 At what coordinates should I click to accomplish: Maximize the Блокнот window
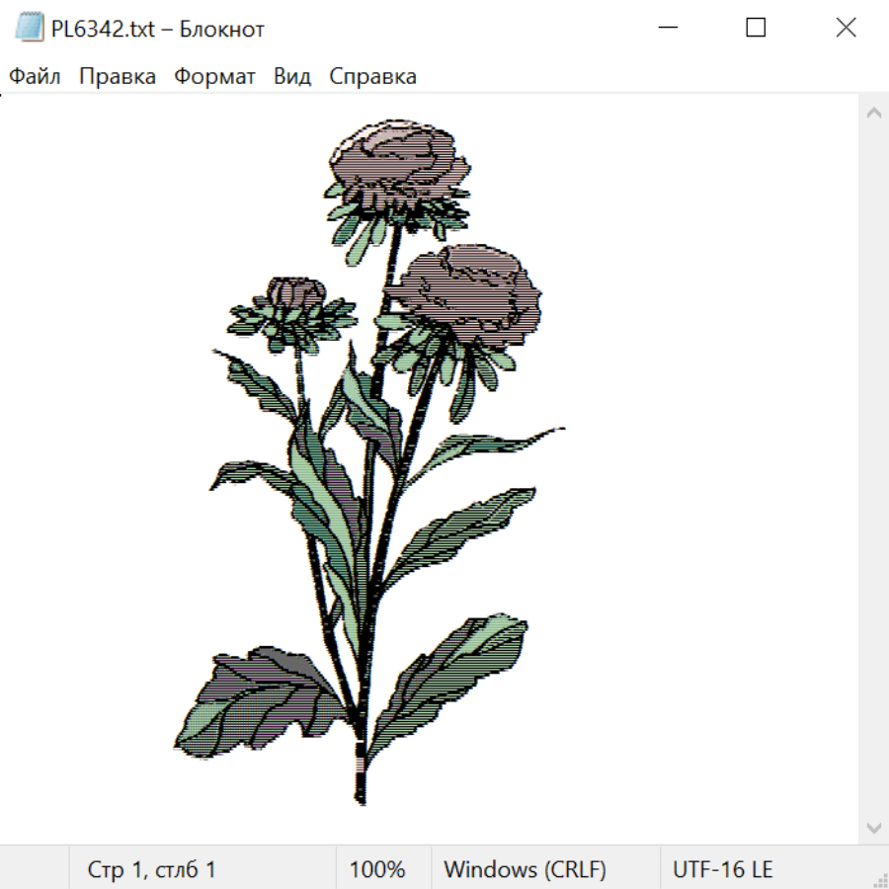click(756, 28)
